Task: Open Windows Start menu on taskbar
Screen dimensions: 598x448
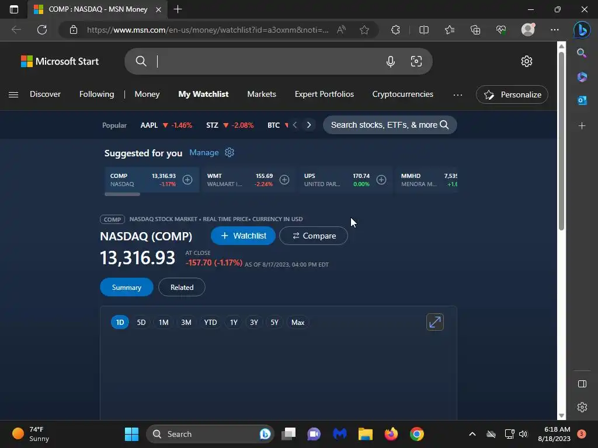Action: pos(131,434)
